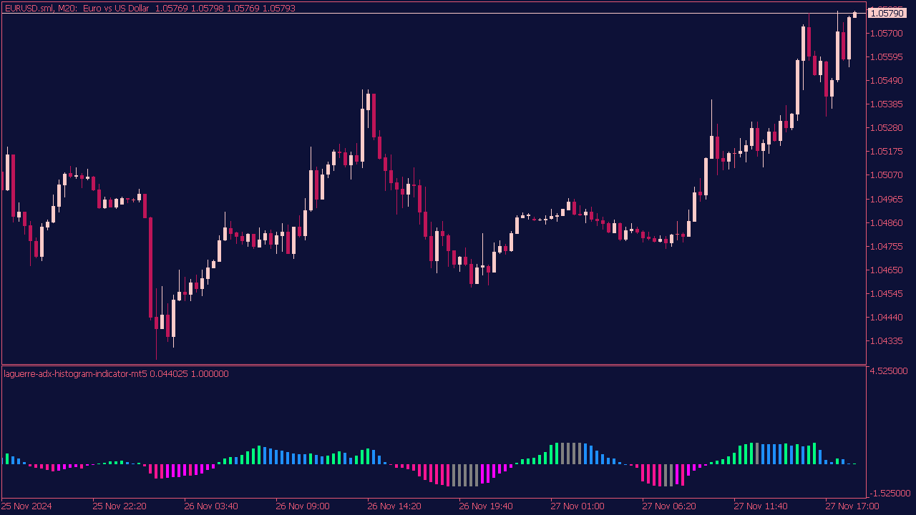This screenshot has width=916, height=515.
Task: Click the 1.05175 price axis label
Action: pyautogui.click(x=886, y=151)
